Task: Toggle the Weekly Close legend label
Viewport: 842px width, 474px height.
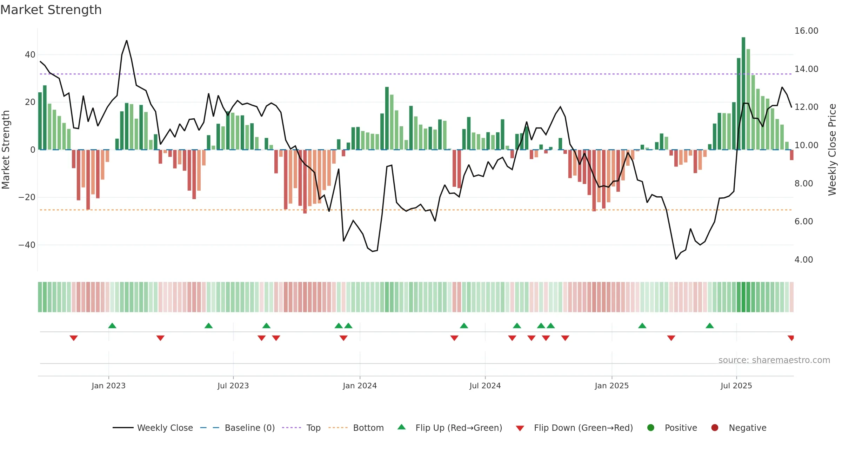Action: [x=165, y=428]
